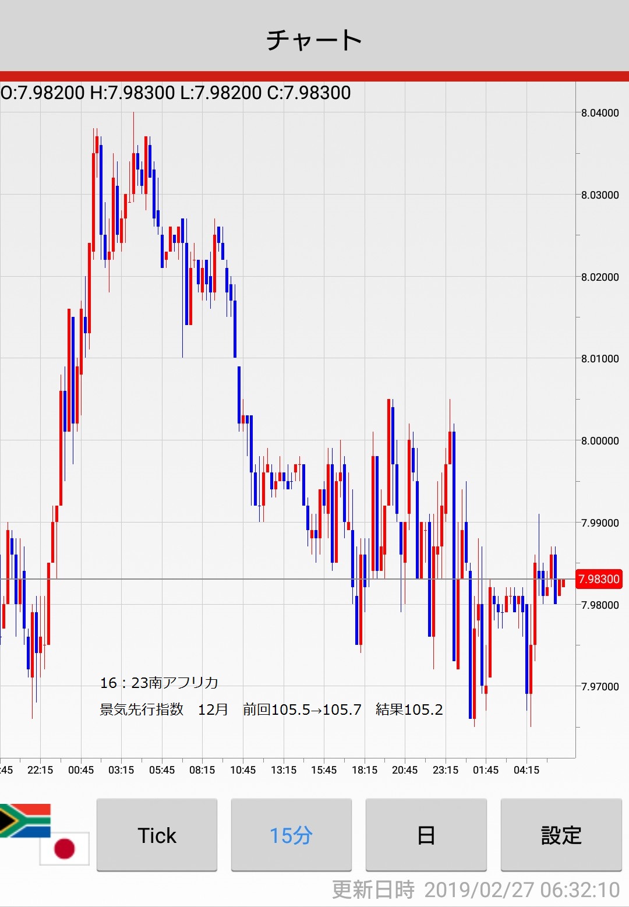The image size is (629, 907).
Task: Click the 7.97000 price axis label
Action: 600,687
